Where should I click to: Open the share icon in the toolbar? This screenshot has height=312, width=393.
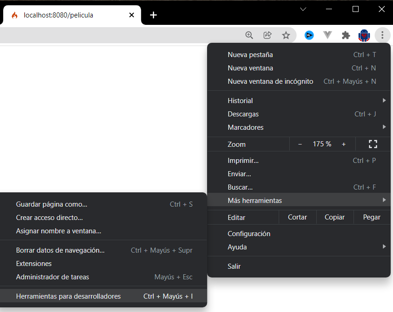point(268,35)
